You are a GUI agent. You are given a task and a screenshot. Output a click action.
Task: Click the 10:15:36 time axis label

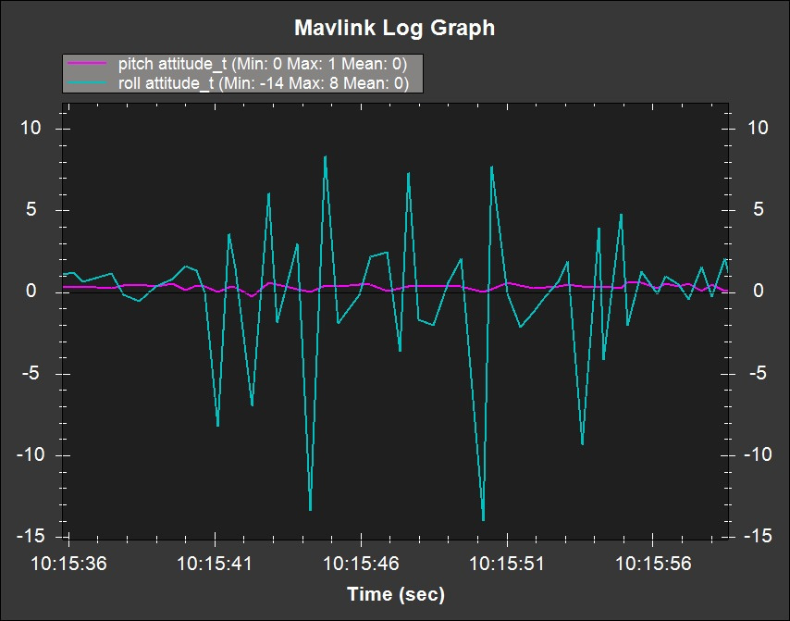(x=69, y=563)
